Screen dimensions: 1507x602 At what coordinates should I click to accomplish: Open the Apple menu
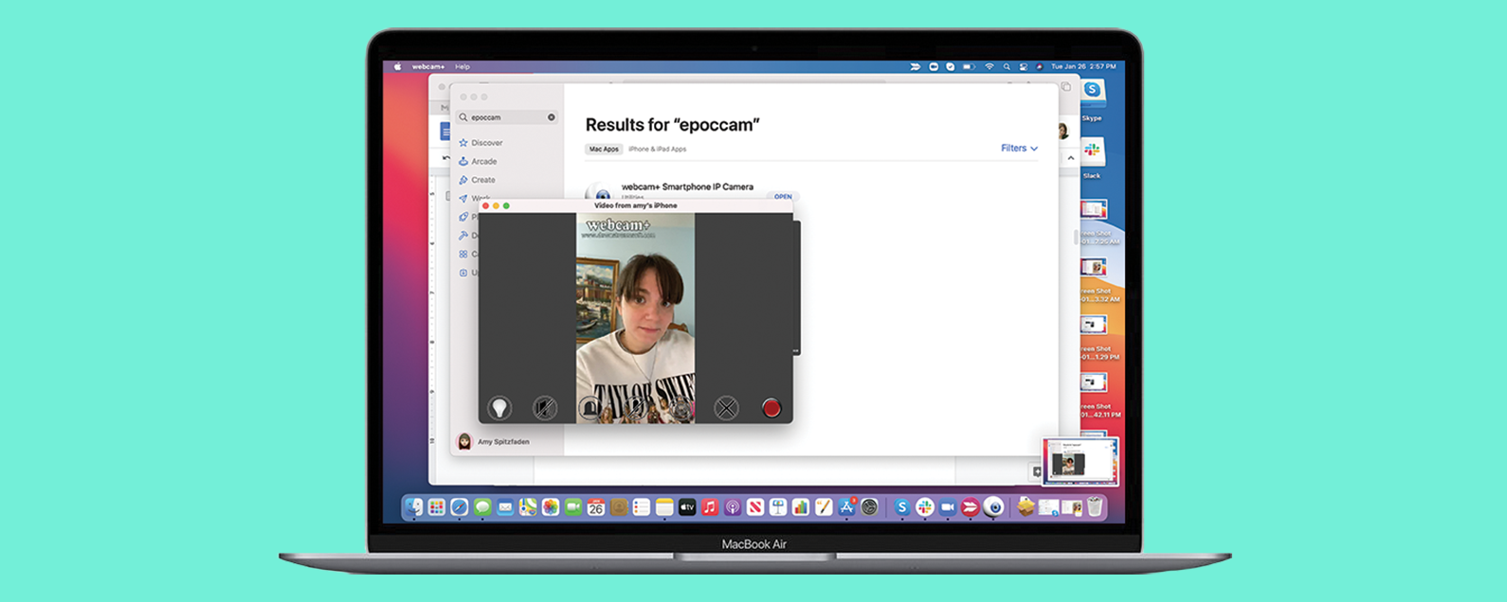pyautogui.click(x=397, y=67)
